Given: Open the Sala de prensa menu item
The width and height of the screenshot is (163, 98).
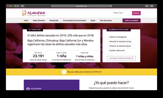Looking at the screenshot, I should 106,21.
